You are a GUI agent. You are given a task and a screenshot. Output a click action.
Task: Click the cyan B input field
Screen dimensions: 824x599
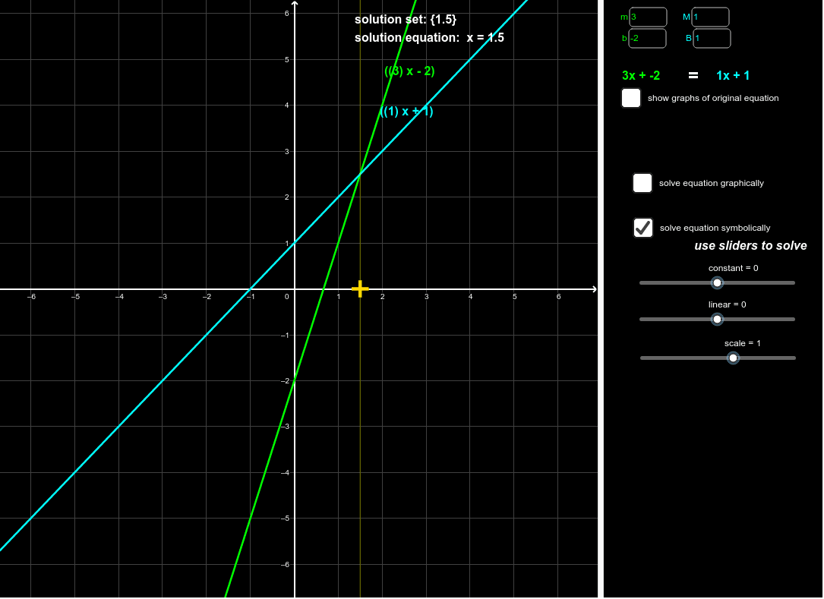coord(712,38)
